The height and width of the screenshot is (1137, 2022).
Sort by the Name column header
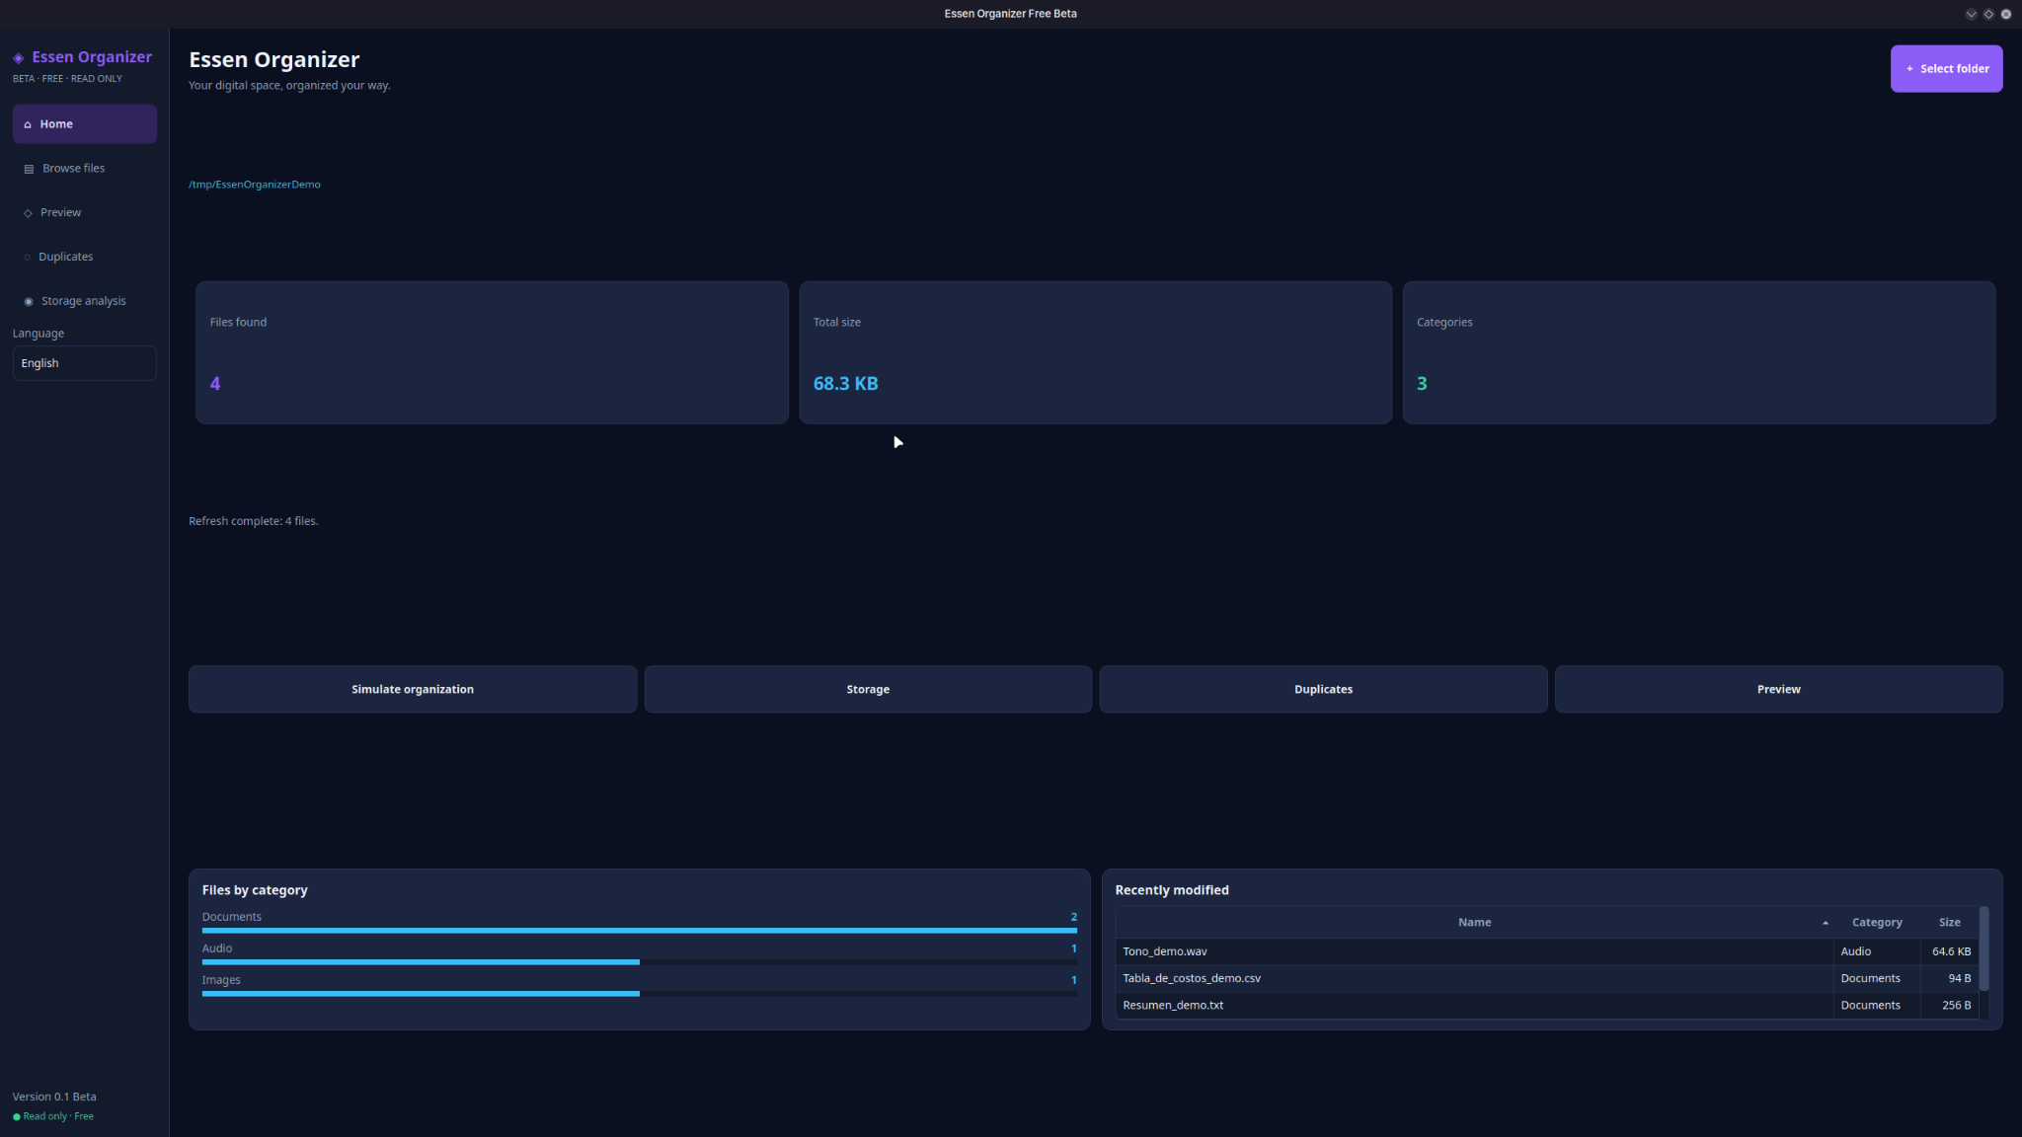(1474, 923)
